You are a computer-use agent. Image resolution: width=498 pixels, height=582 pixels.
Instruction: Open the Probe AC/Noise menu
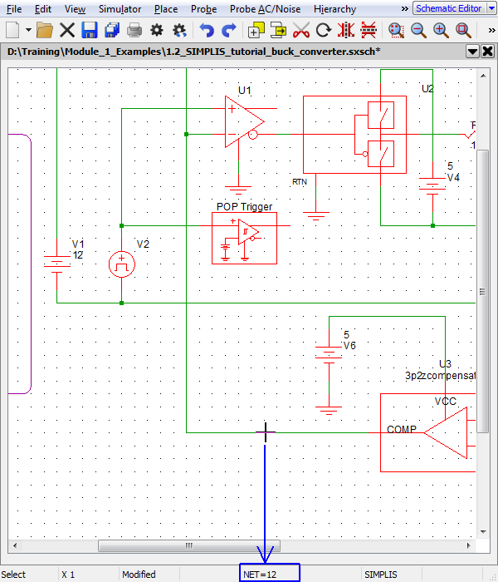pos(265,9)
